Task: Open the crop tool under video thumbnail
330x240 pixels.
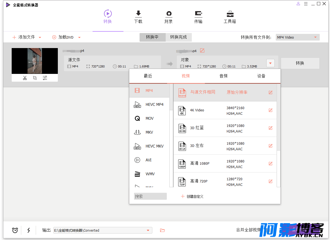Action: tap(35, 78)
